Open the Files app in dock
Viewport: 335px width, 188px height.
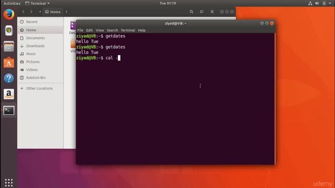(9, 46)
